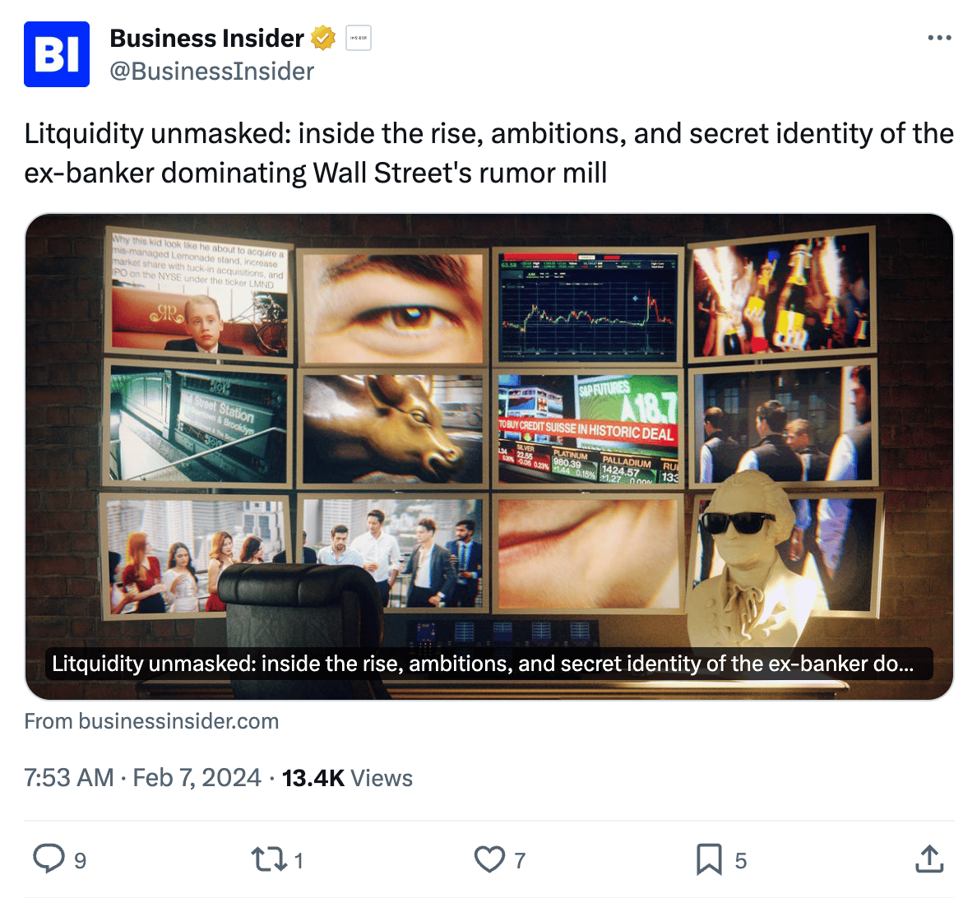
Task: Click the reply speech bubble icon
Action: 49,859
